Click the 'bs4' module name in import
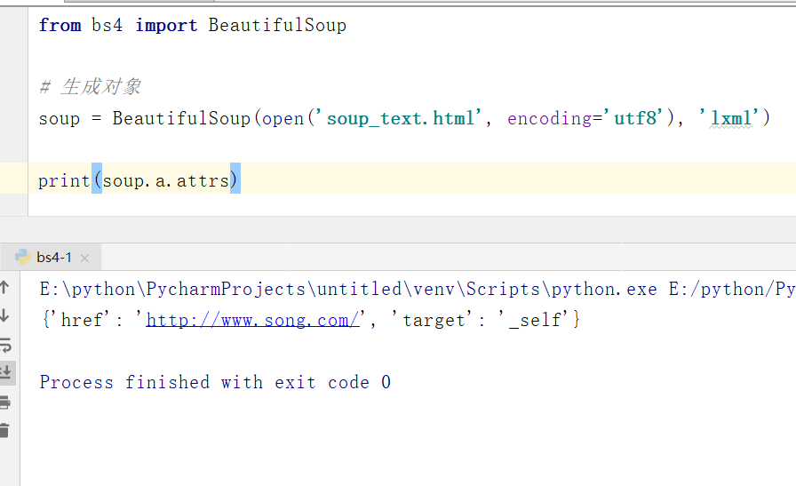This screenshot has width=796, height=486. click(107, 25)
